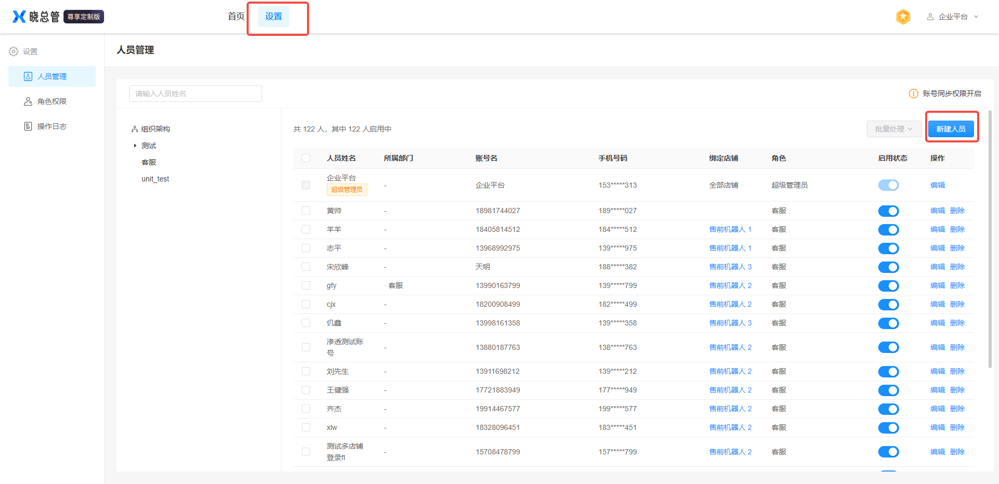Tick the select-all checkbox in table header
This screenshot has width=999, height=484.
306,158
